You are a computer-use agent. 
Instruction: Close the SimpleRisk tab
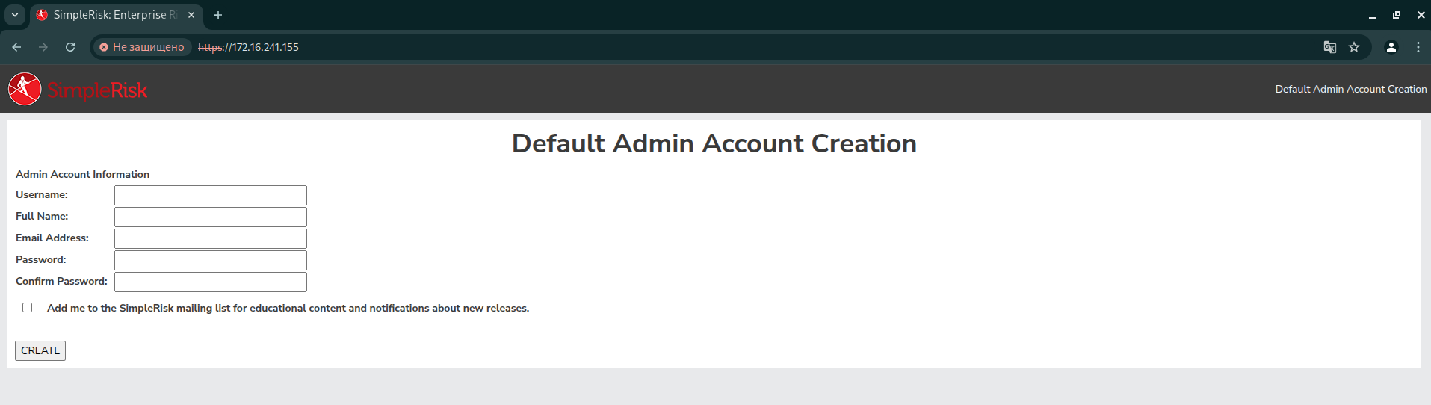(191, 15)
